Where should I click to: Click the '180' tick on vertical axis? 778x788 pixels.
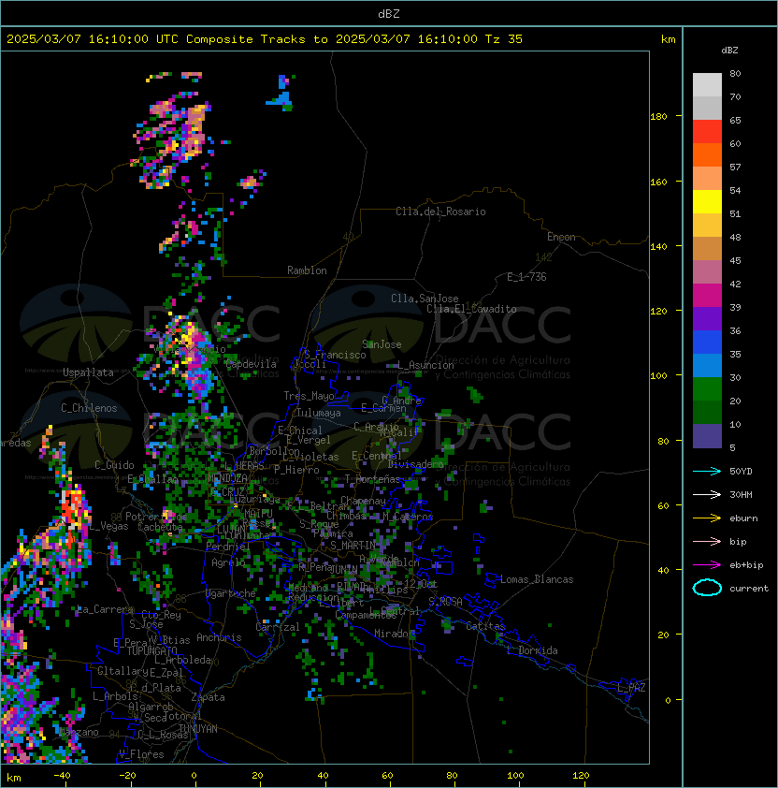(658, 117)
